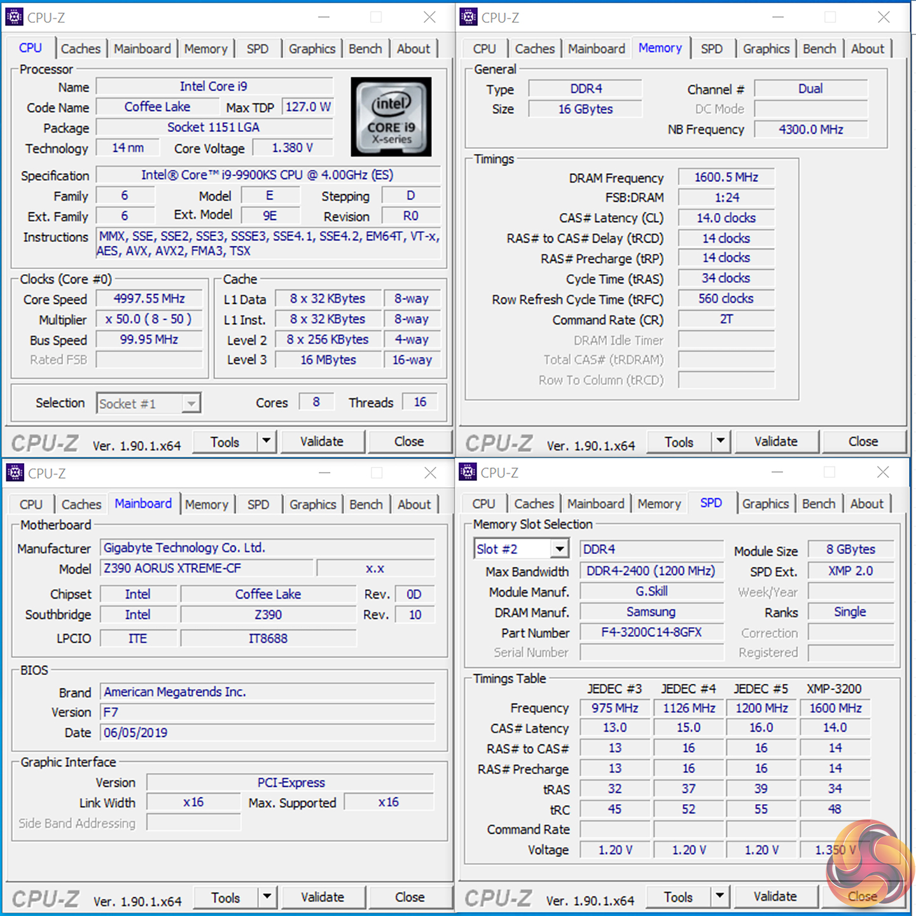Click the memory Size field showing 16 GBytes
Image resolution: width=916 pixels, height=916 pixels.
pyautogui.click(x=586, y=109)
